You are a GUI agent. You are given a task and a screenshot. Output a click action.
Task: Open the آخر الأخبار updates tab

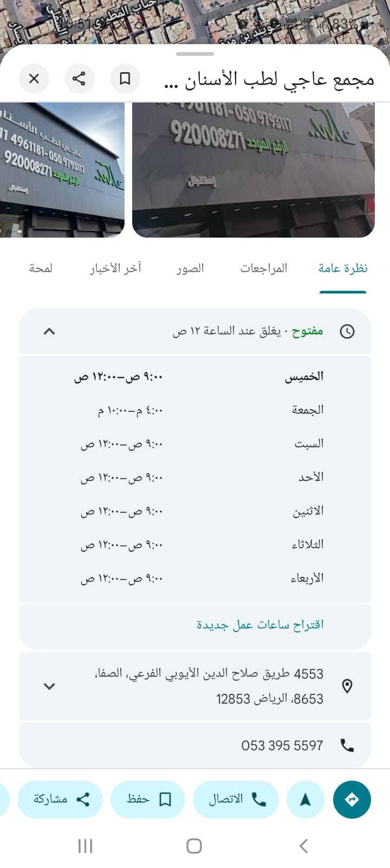(115, 268)
